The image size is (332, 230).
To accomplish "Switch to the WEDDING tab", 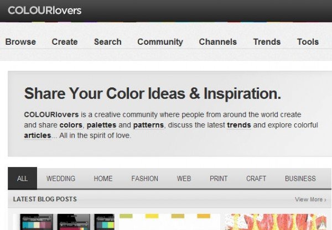I will (x=61, y=179).
